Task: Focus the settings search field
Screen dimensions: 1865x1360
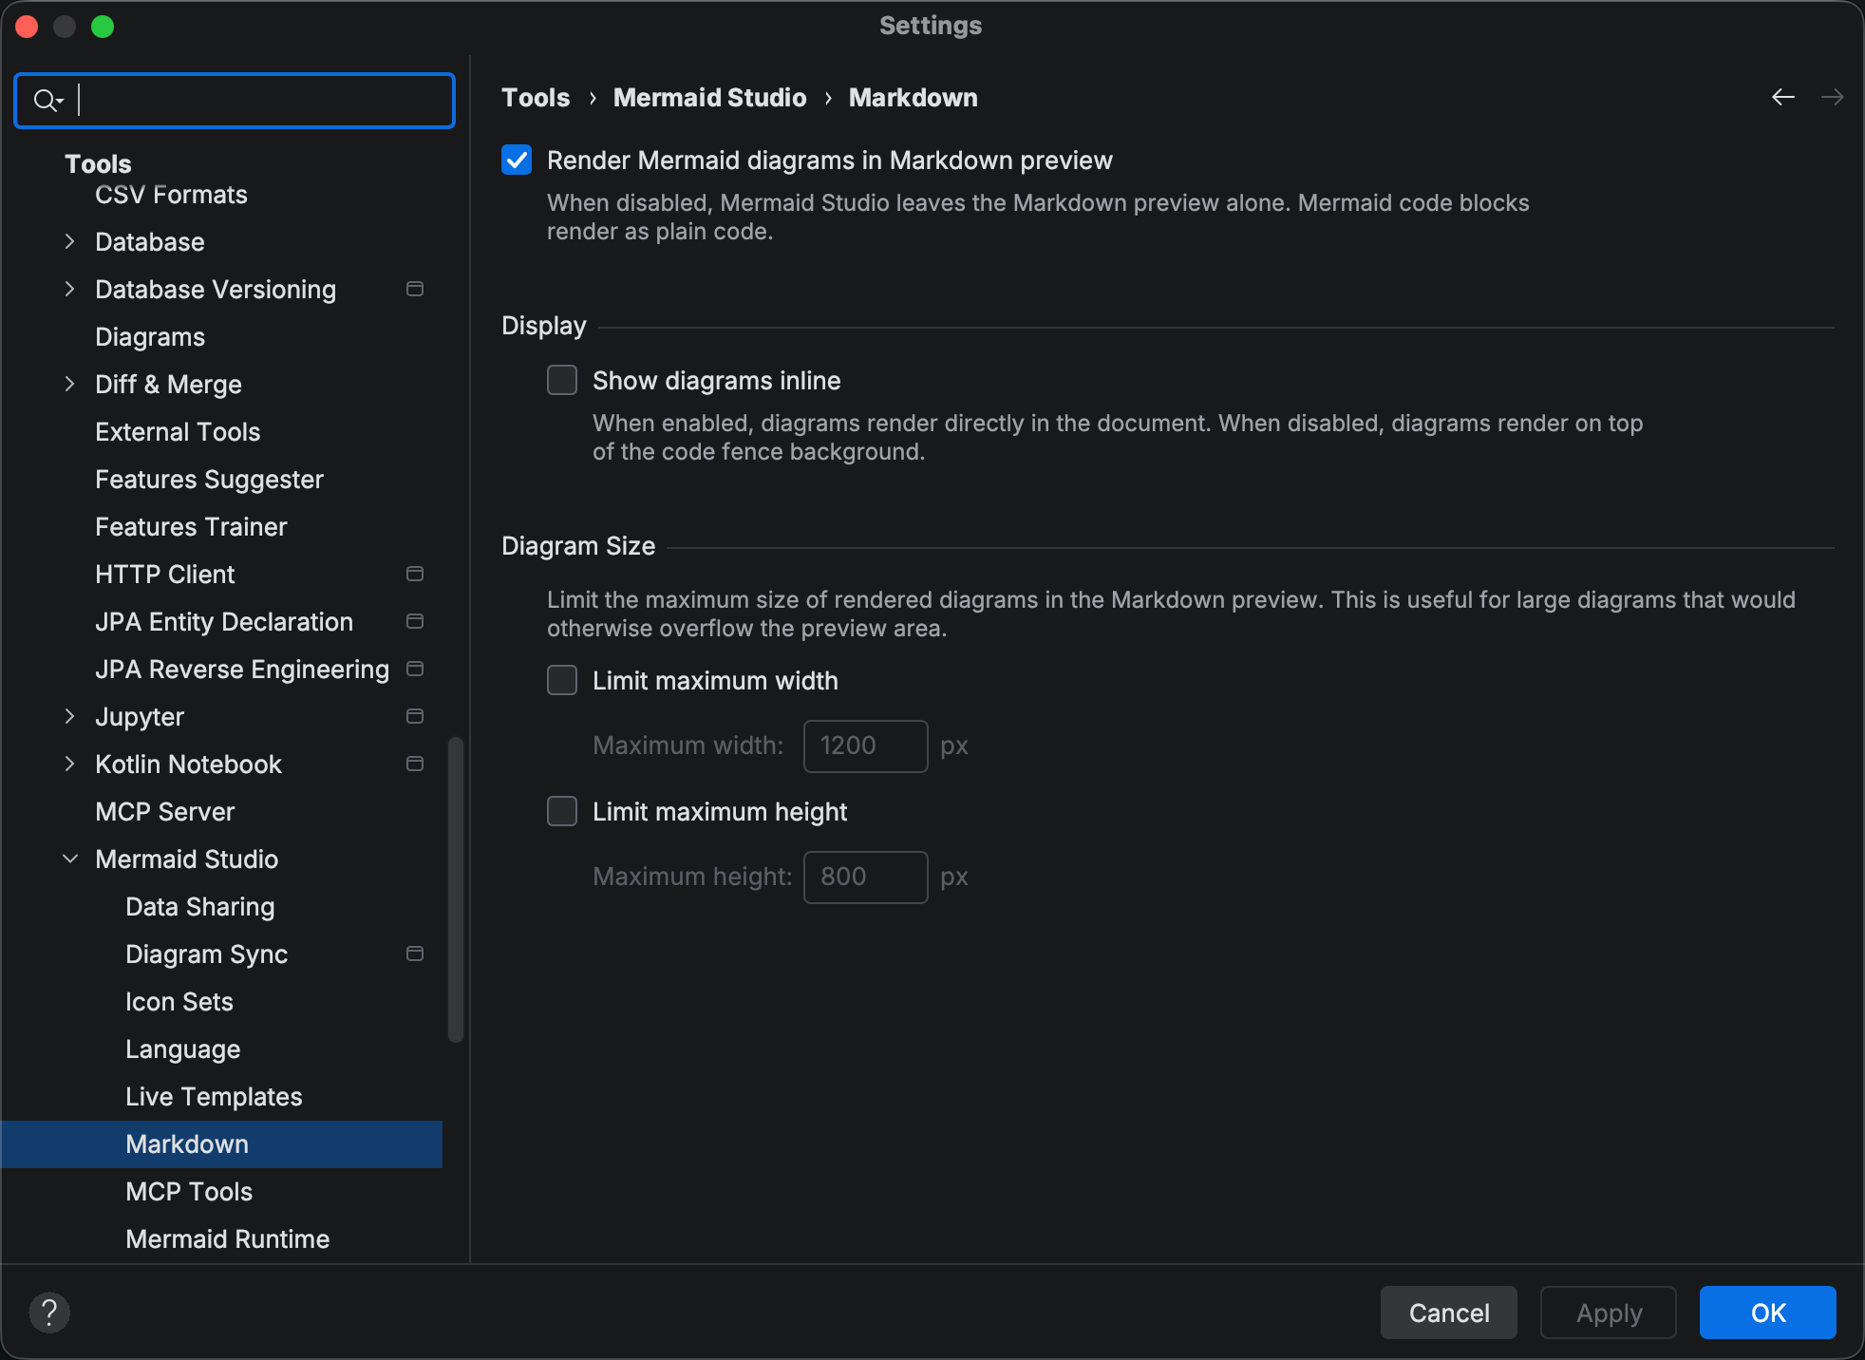Action: point(235,100)
